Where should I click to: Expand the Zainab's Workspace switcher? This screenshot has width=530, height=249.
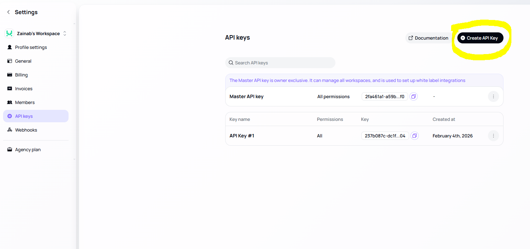(65, 33)
